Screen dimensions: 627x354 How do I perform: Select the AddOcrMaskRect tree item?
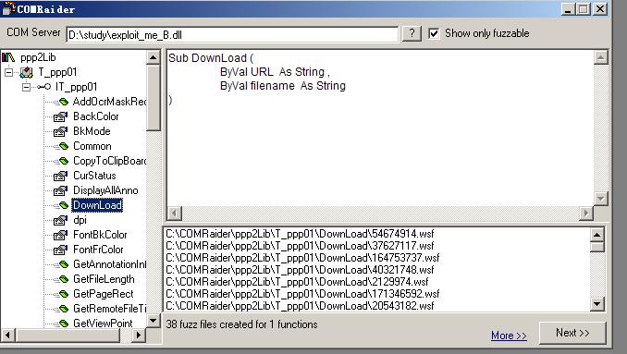click(109, 102)
